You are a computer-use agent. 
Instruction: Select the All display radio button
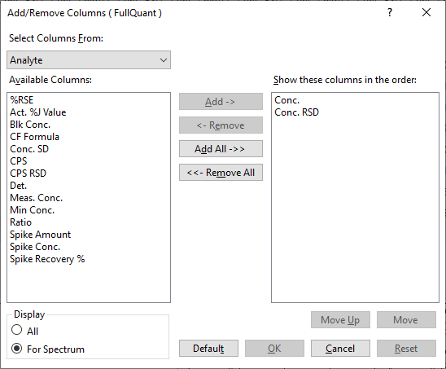(17, 330)
